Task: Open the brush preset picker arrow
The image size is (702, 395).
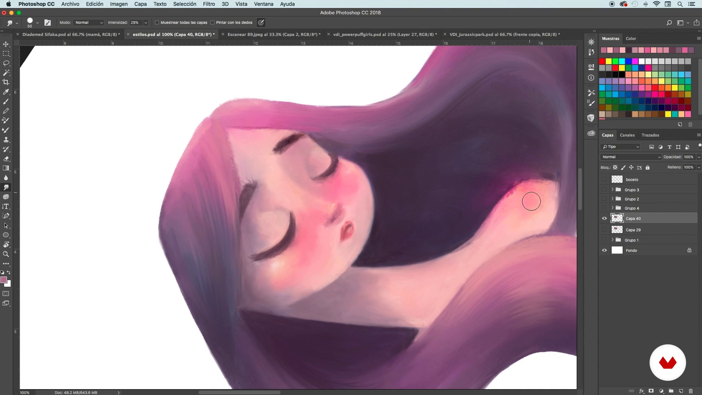Action: (x=37, y=23)
